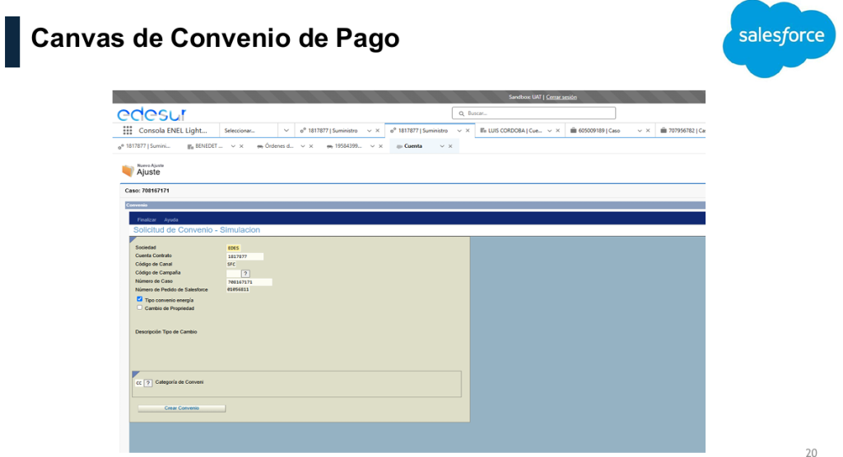Open lookup help for Categoría de Conveni

(148, 383)
